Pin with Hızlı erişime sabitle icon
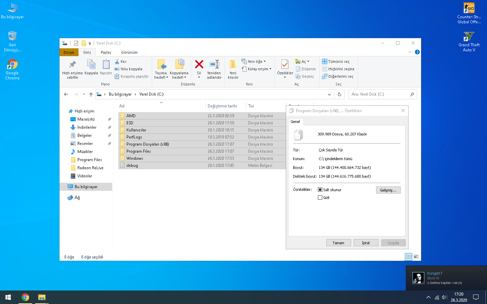Viewport: 487px width, 304px height. pyautogui.click(x=72, y=64)
